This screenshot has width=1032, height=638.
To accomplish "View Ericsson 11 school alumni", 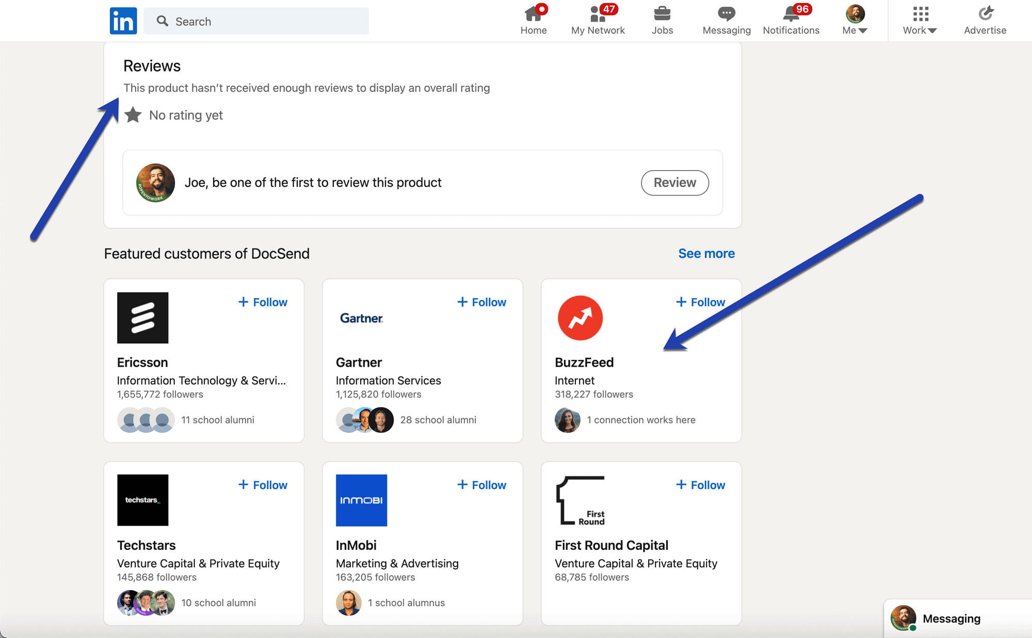I will pyautogui.click(x=218, y=420).
